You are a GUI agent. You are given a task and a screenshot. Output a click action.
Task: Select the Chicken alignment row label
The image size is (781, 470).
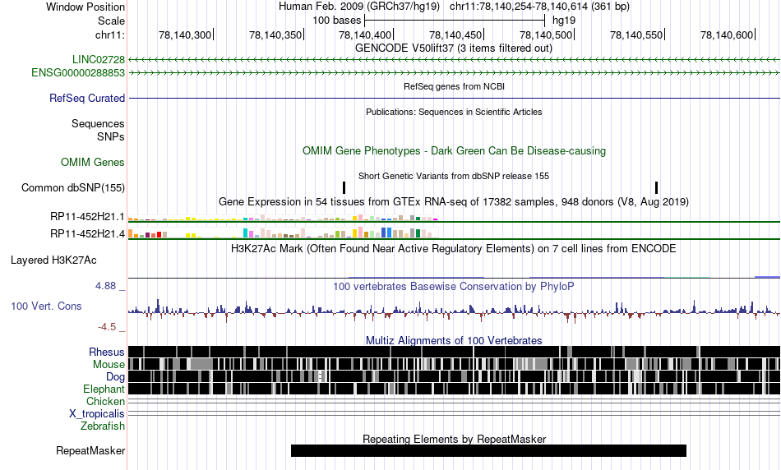105,401
